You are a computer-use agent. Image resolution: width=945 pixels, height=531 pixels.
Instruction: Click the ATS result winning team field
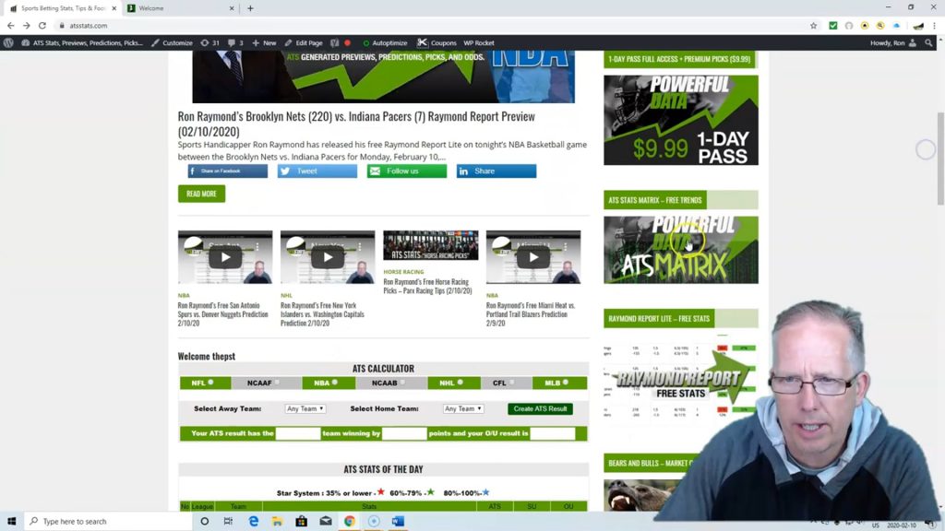pos(298,433)
